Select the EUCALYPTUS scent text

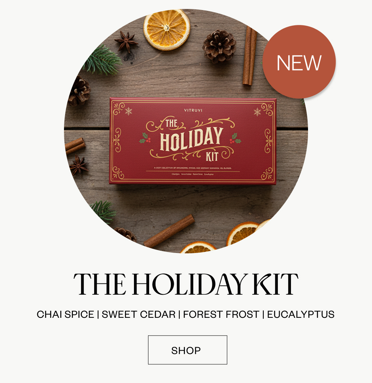click(301, 314)
